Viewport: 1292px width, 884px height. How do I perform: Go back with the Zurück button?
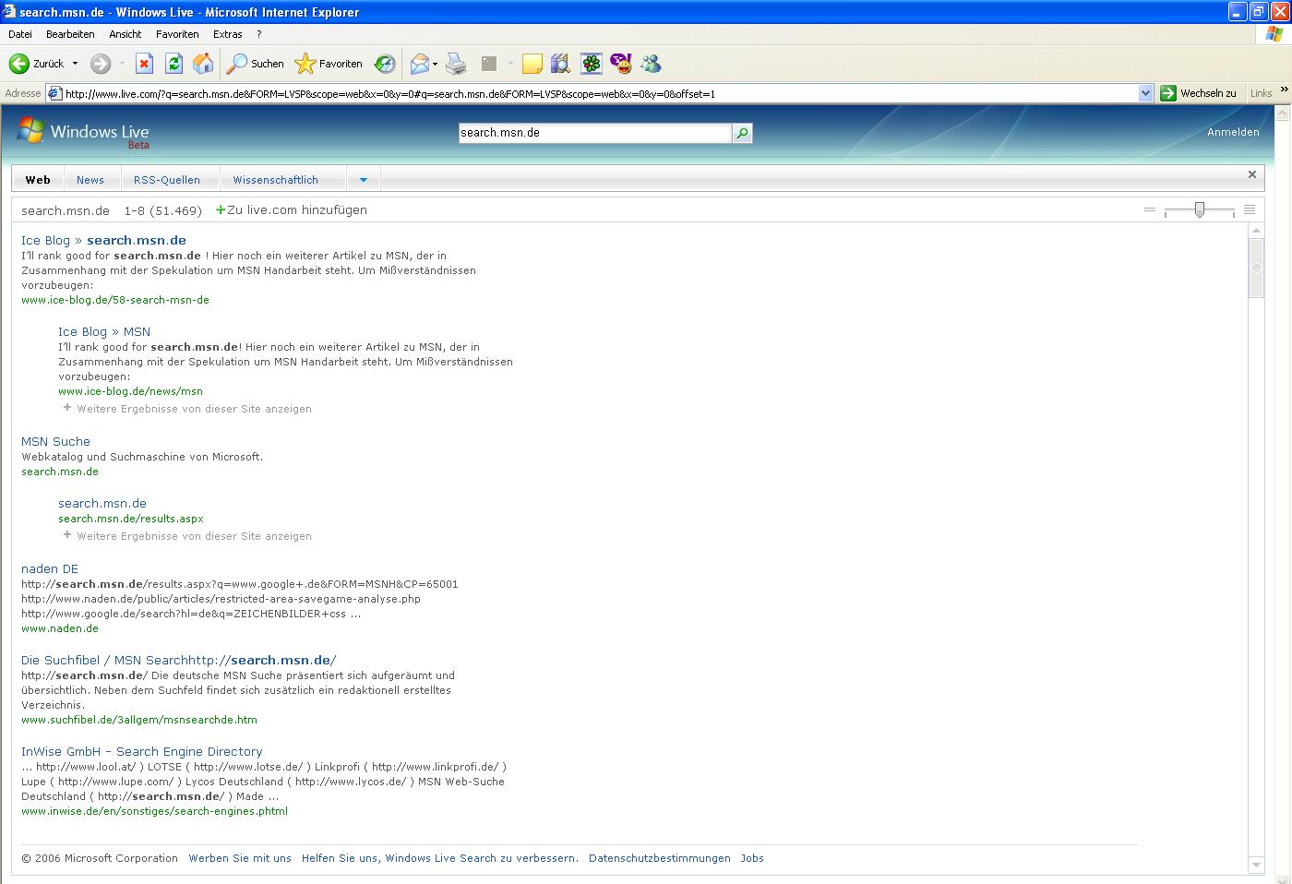click(x=37, y=64)
